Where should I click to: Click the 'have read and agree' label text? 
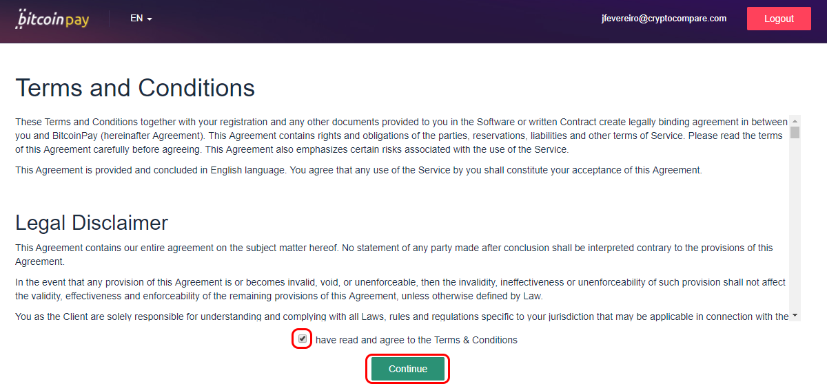click(x=416, y=340)
